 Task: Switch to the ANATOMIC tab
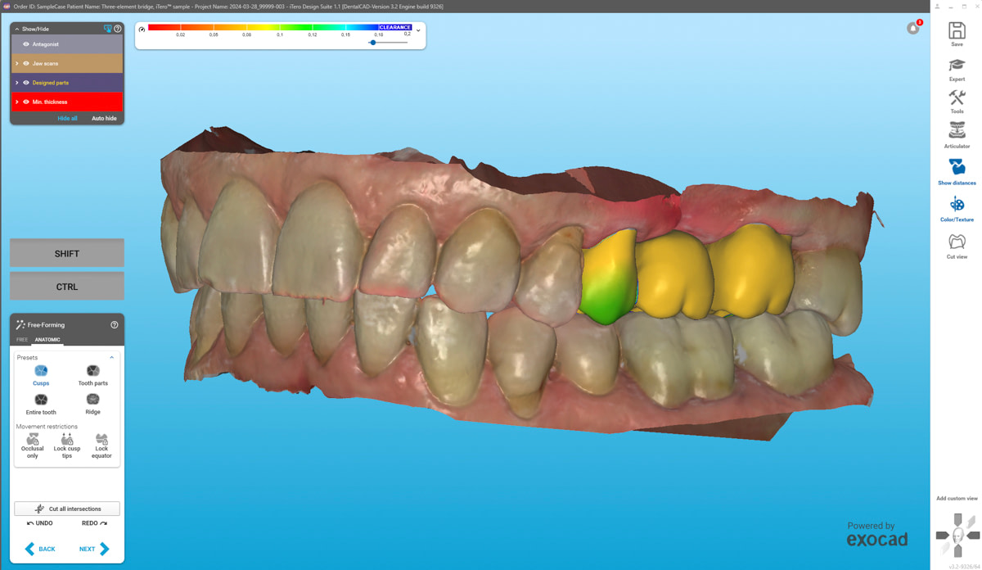[47, 340]
